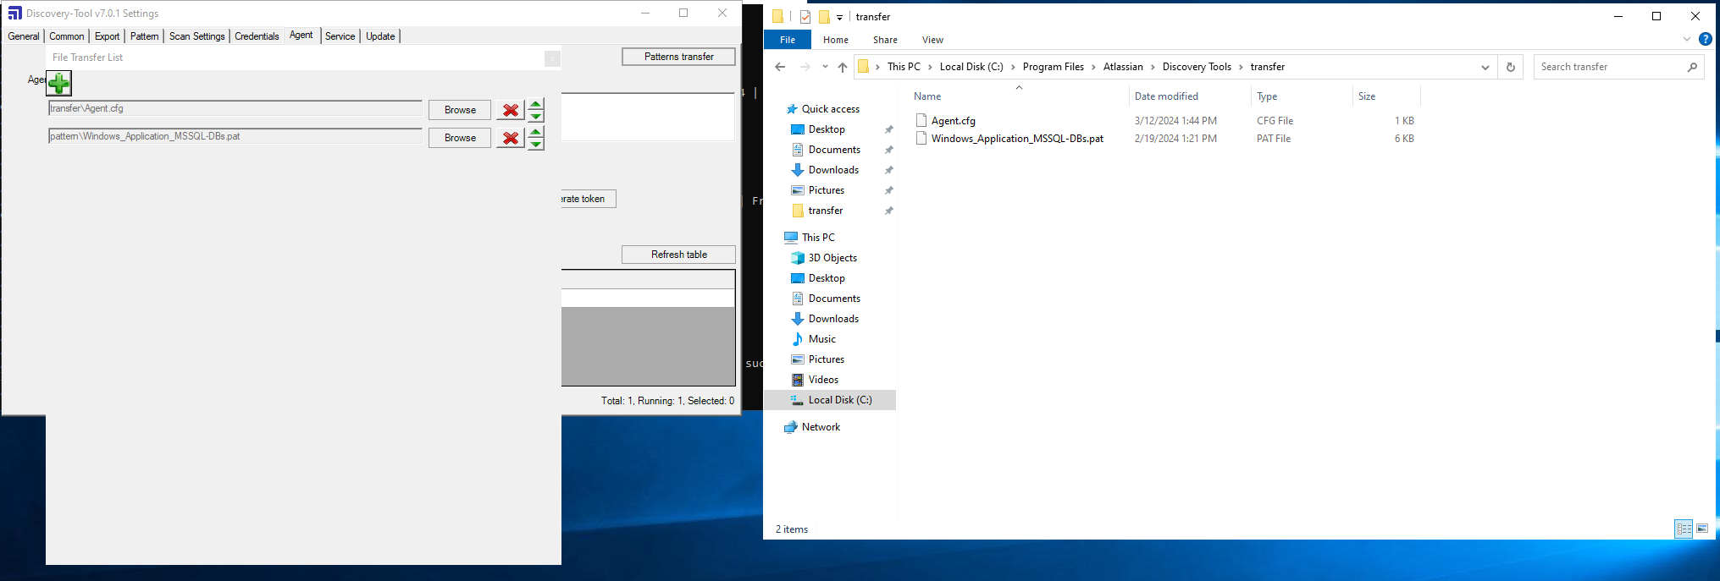Open Music in navigation pane
1720x581 pixels.
coord(822,339)
